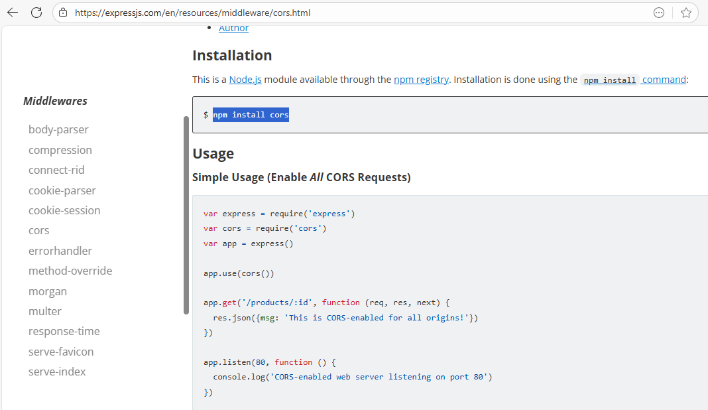
Task: Bookmark page with the star icon
Action: 686,13
